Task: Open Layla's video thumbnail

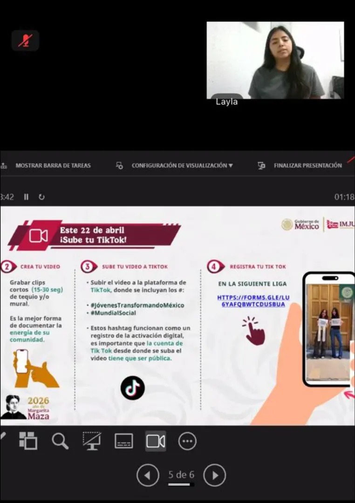Action: tap(275, 60)
